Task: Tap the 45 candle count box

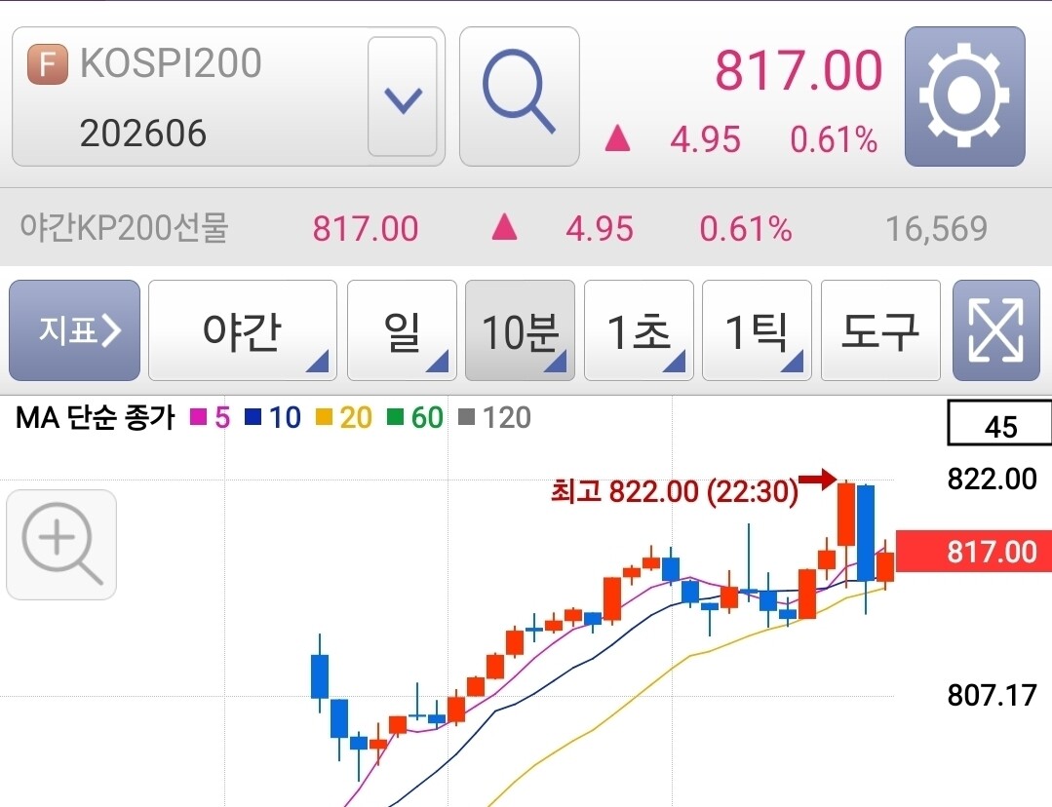Action: point(999,423)
